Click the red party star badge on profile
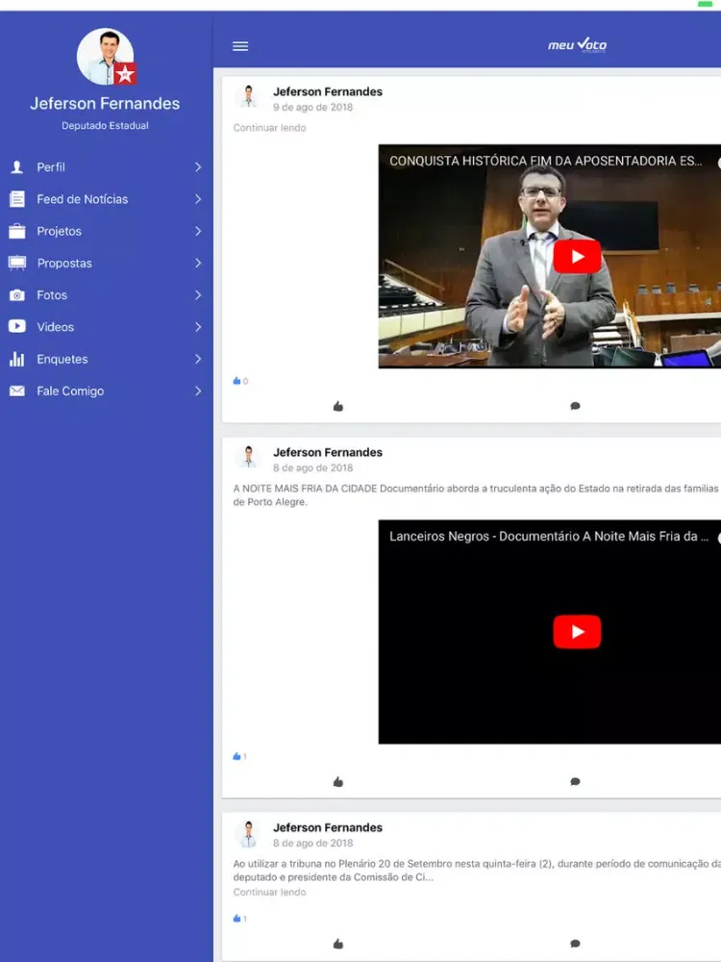721x962 pixels. 125,74
